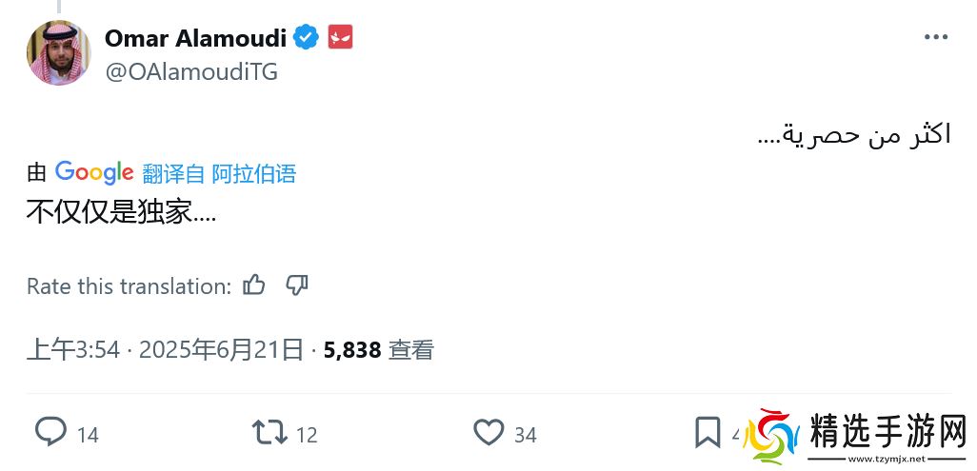Rate translation with thumbs down
The image size is (977, 471).
click(x=297, y=285)
